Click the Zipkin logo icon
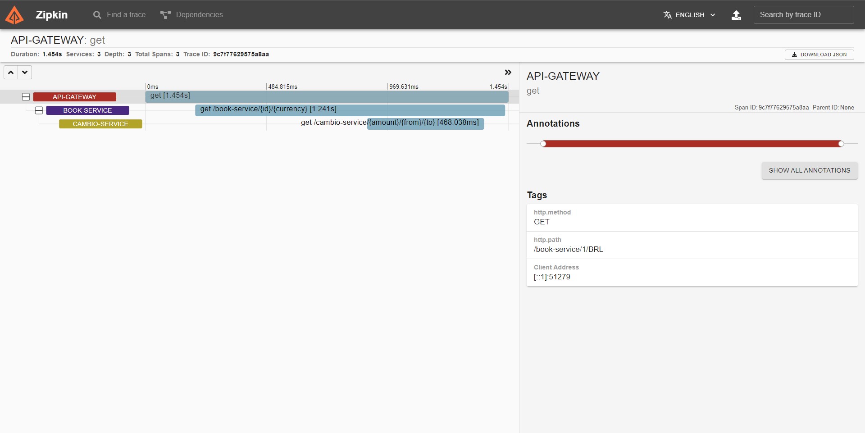The width and height of the screenshot is (865, 433). 14,15
